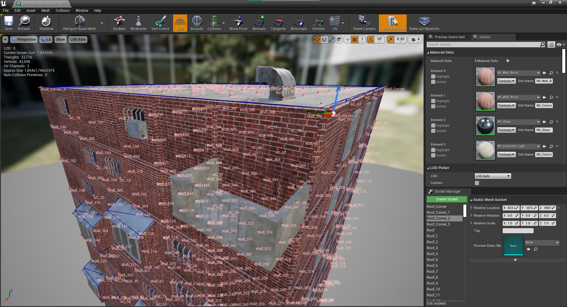The height and width of the screenshot is (307, 567).
Task: Enable Isolate for Element 1
Action: point(433,106)
